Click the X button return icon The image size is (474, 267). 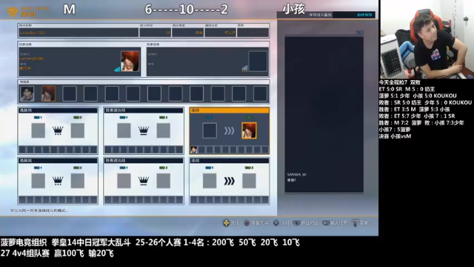[x=276, y=223]
